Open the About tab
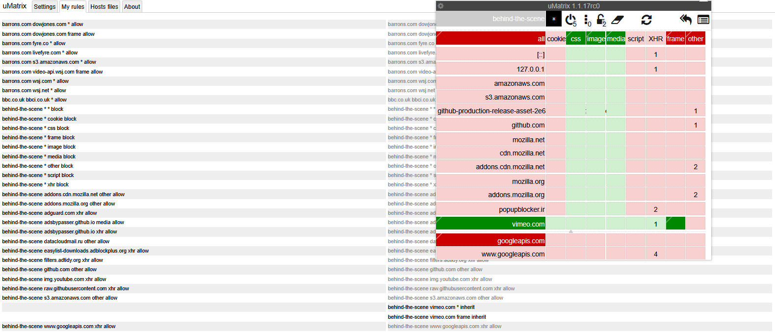Image resolution: width=775 pixels, height=332 pixels. [132, 7]
